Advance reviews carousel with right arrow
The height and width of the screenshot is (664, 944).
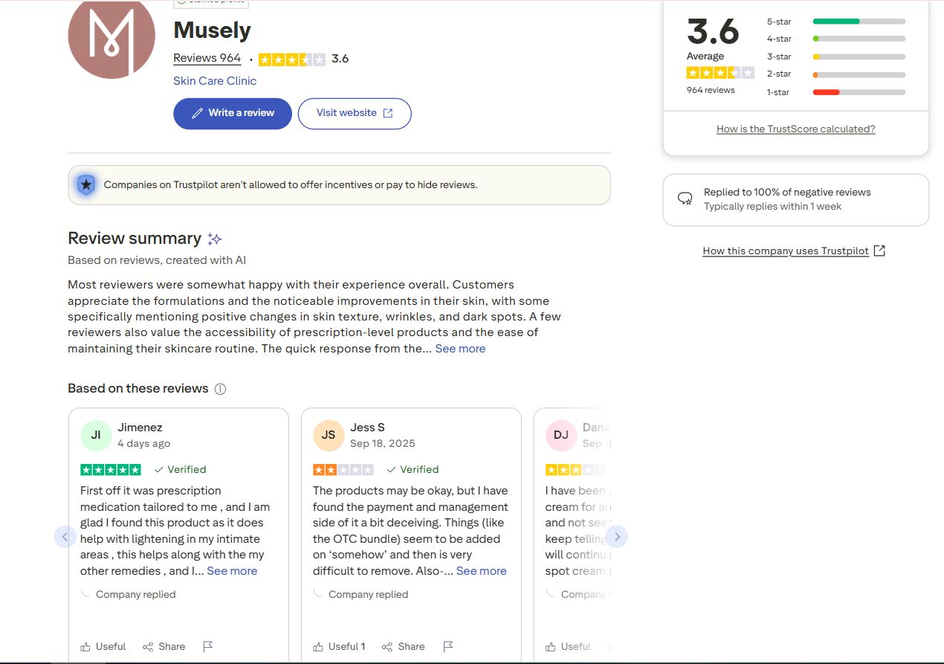point(616,536)
